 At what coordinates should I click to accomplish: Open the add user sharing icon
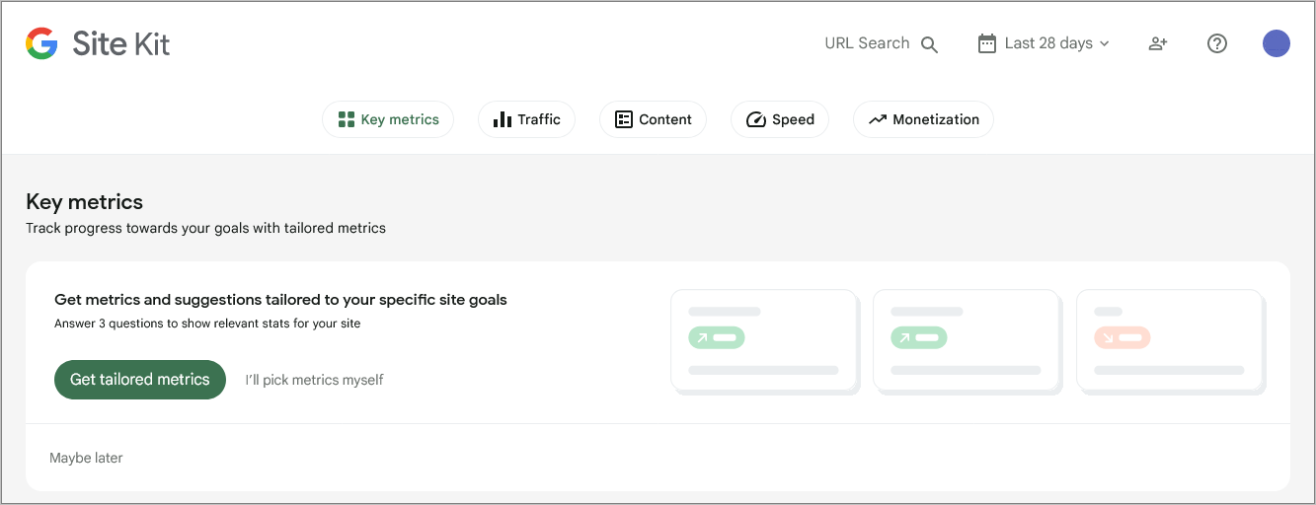pos(1158,43)
